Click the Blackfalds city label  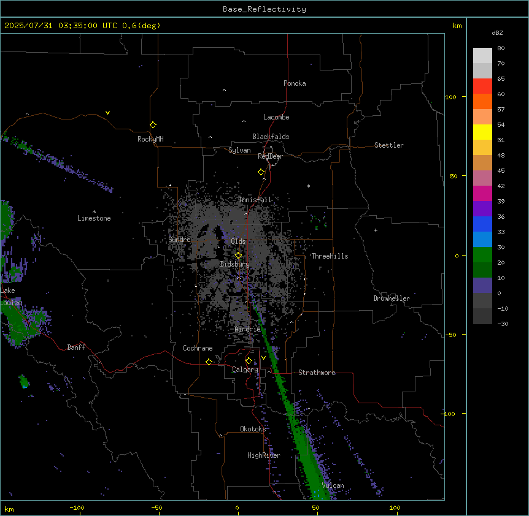pos(271,137)
